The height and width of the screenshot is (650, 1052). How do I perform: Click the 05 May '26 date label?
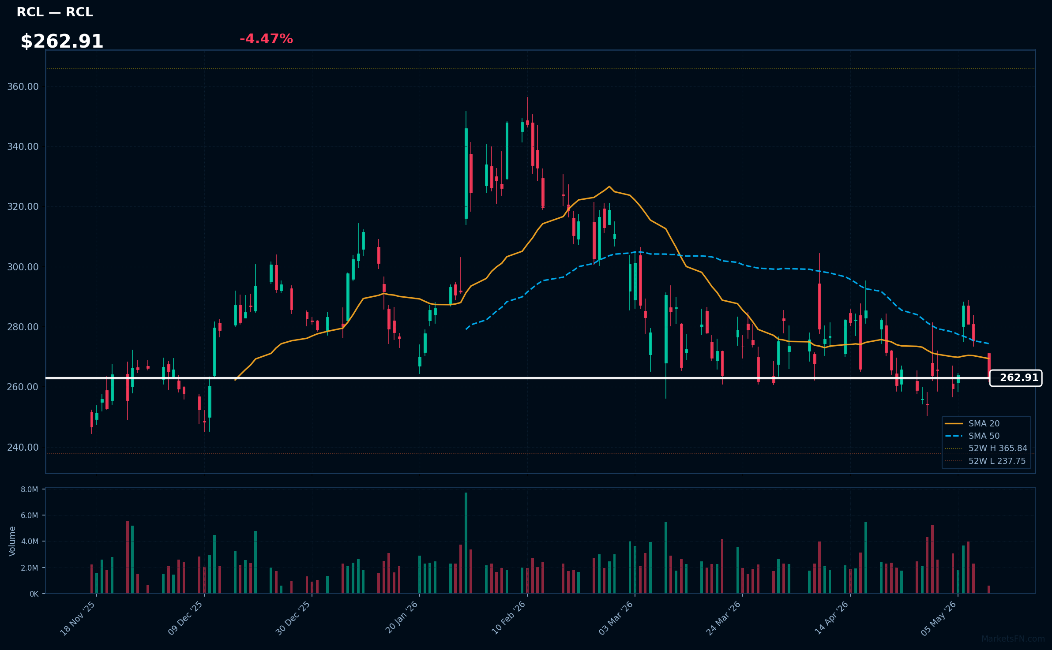point(939,618)
